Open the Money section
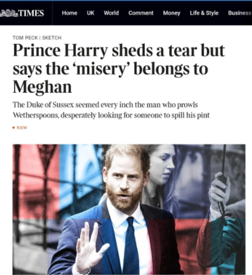Viewport: 252px width, 275px height. [172, 13]
